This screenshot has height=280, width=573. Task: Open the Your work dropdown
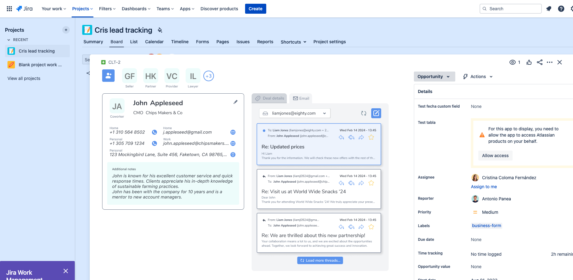tap(54, 9)
